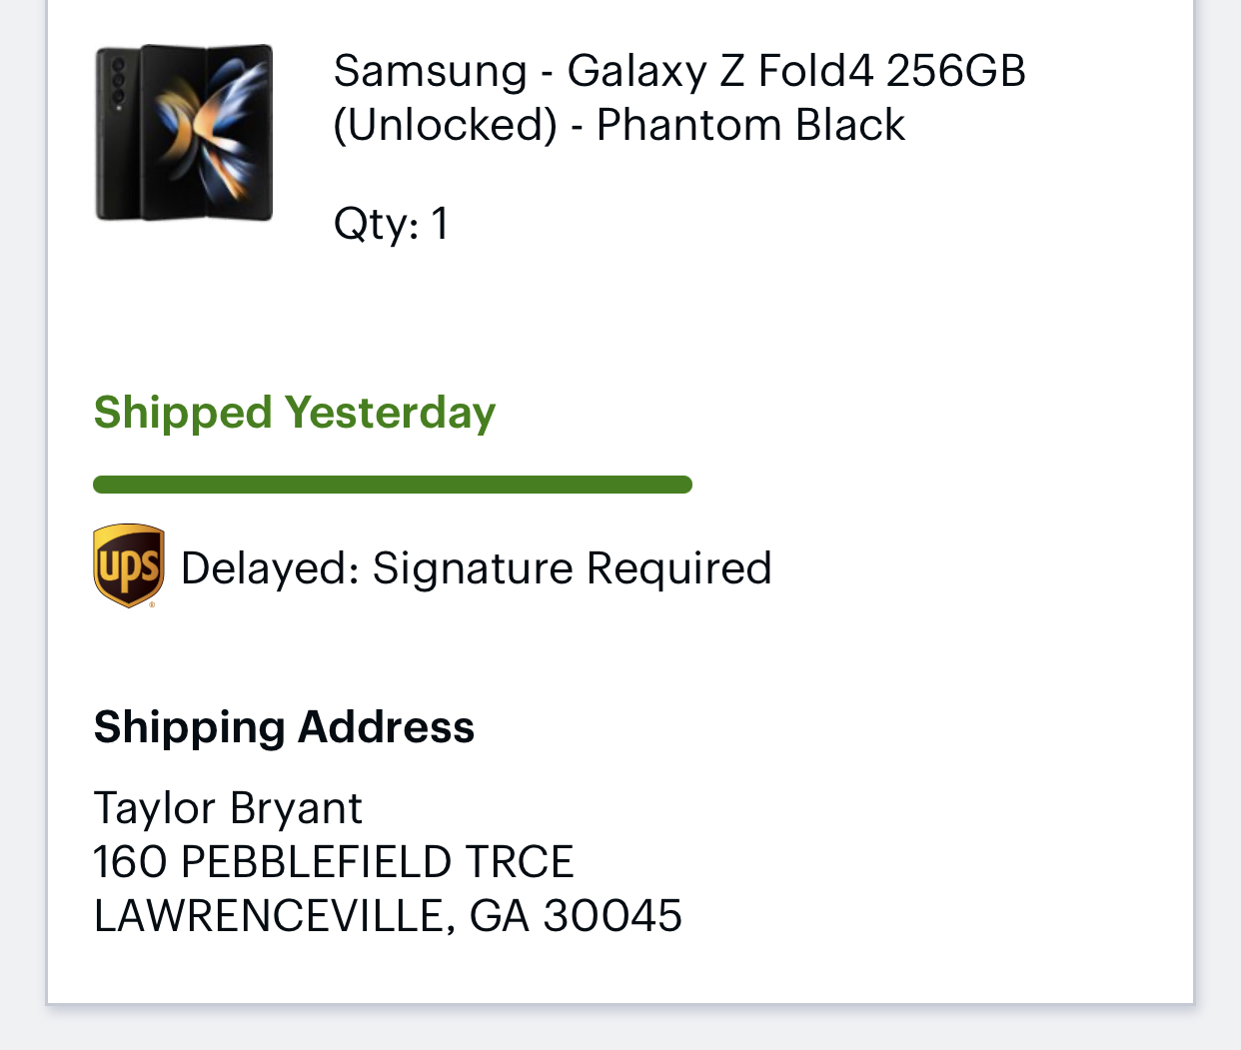Select the Delayed: Signature Required notice

pos(477,567)
